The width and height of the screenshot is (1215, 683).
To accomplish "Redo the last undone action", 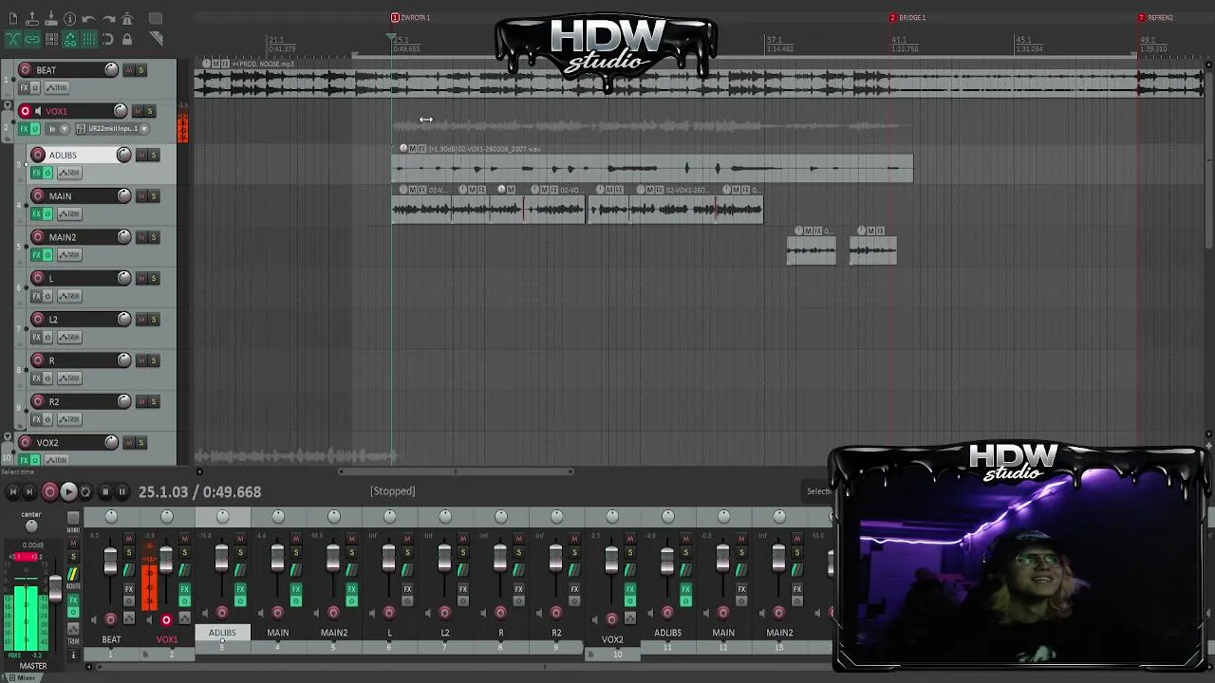I will pos(107,19).
